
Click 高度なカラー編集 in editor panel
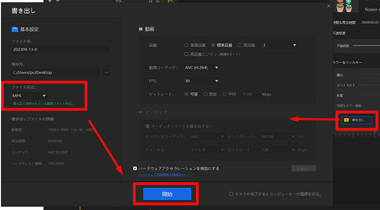tap(349, 106)
